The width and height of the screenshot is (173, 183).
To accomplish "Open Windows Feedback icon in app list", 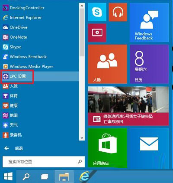I will point(6,57).
